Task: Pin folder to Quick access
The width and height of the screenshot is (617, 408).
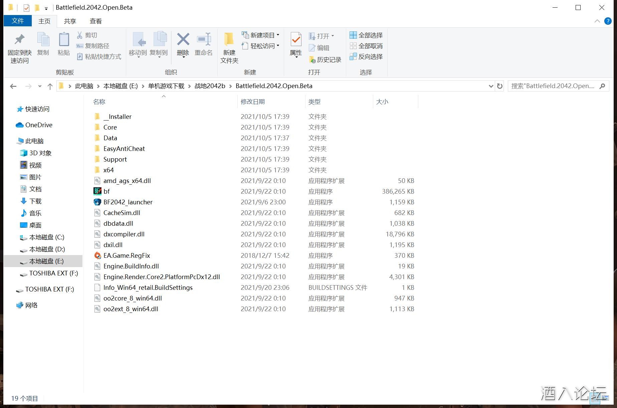Action: pos(20,48)
